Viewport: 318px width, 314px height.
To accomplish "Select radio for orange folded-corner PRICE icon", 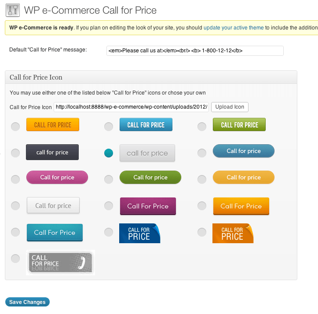I will coord(202,232).
